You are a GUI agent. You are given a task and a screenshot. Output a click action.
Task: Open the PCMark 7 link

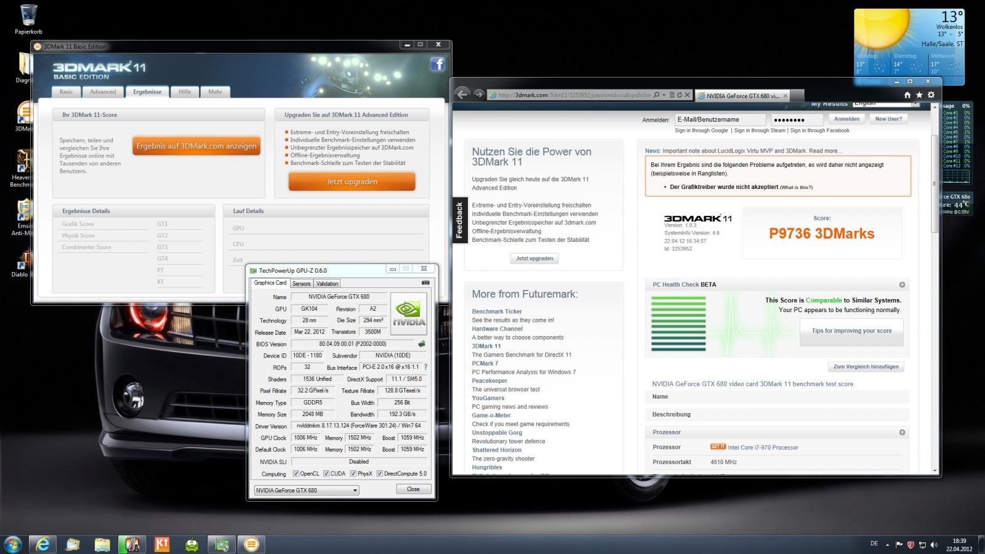485,363
